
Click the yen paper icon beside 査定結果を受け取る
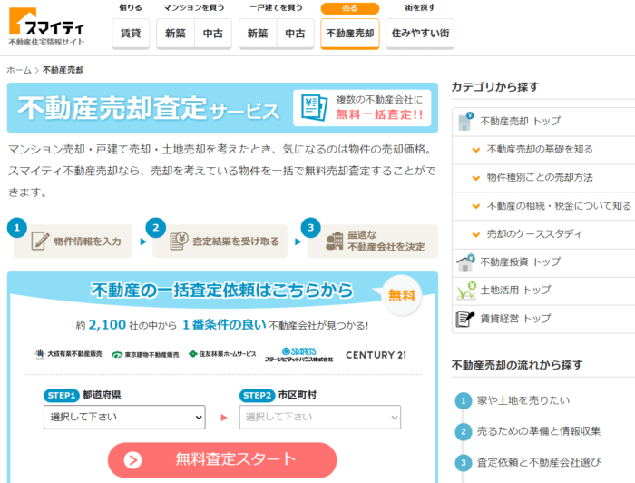(179, 241)
